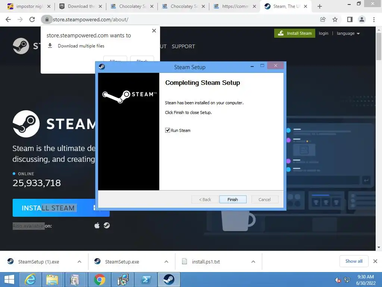Bookmark this page with star icon
Image resolution: width=382 pixels, height=287 pixels.
[335, 19]
